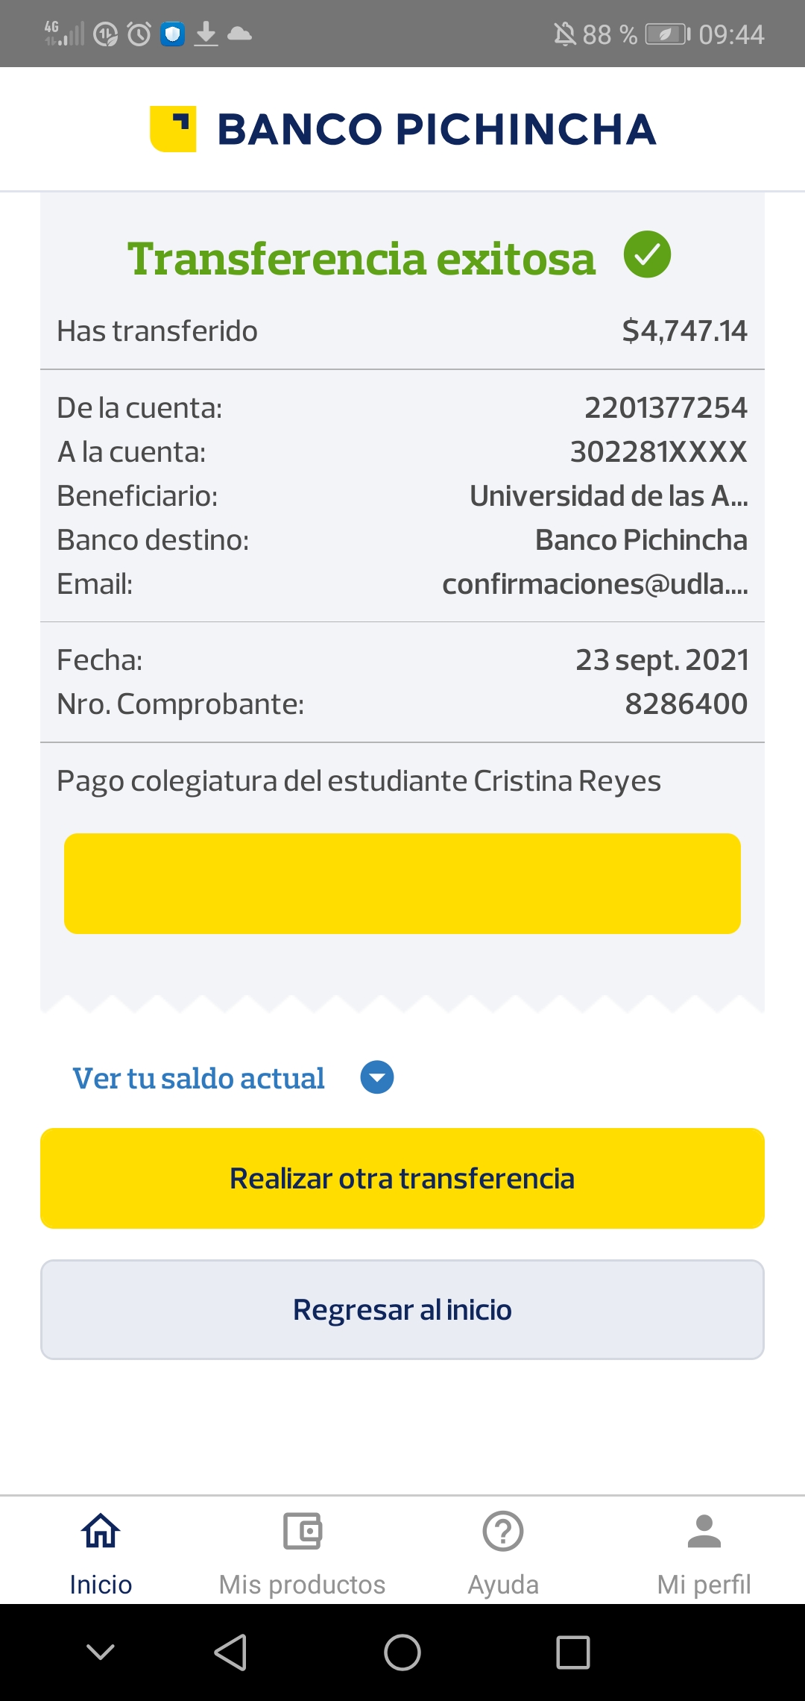Tap the green success checkmark icon

tap(647, 255)
